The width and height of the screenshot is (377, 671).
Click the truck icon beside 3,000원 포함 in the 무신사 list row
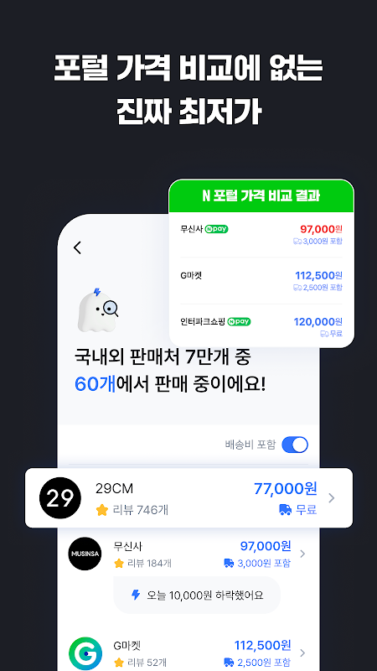pyautogui.click(x=229, y=564)
